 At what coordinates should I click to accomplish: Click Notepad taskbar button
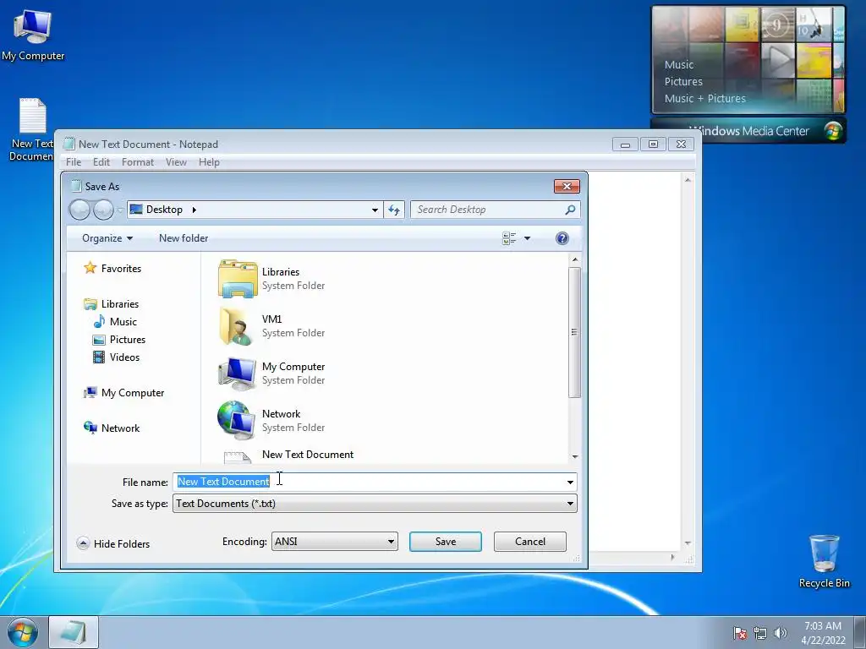pos(74,632)
